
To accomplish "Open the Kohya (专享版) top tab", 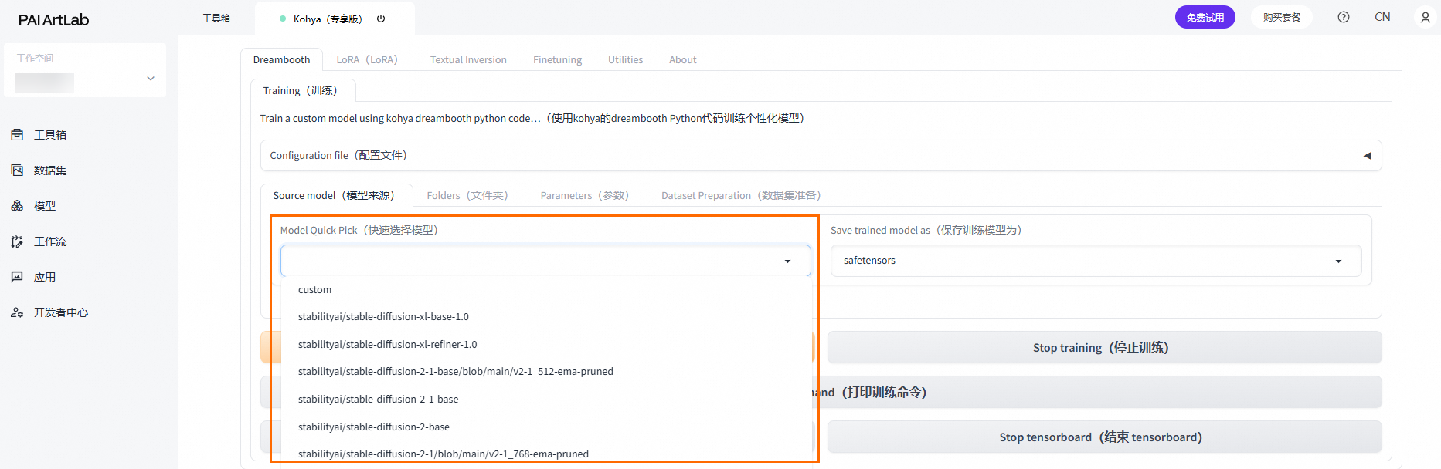I will pyautogui.click(x=335, y=19).
